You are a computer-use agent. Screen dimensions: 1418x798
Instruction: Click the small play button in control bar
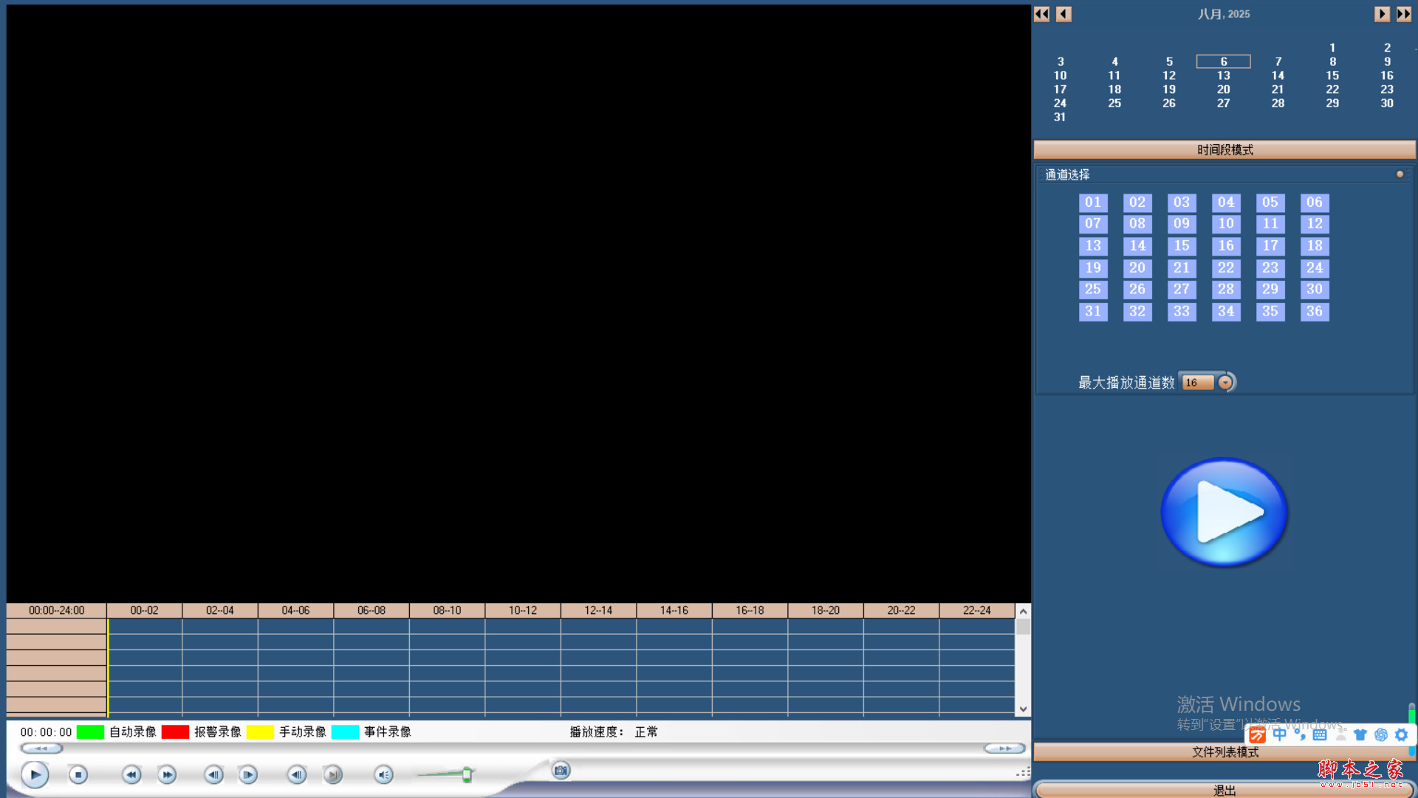35,774
